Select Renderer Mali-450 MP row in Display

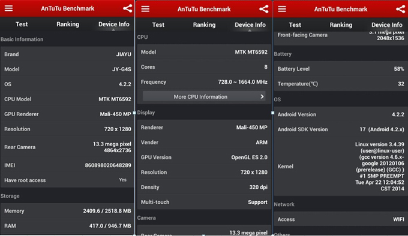(x=204, y=127)
